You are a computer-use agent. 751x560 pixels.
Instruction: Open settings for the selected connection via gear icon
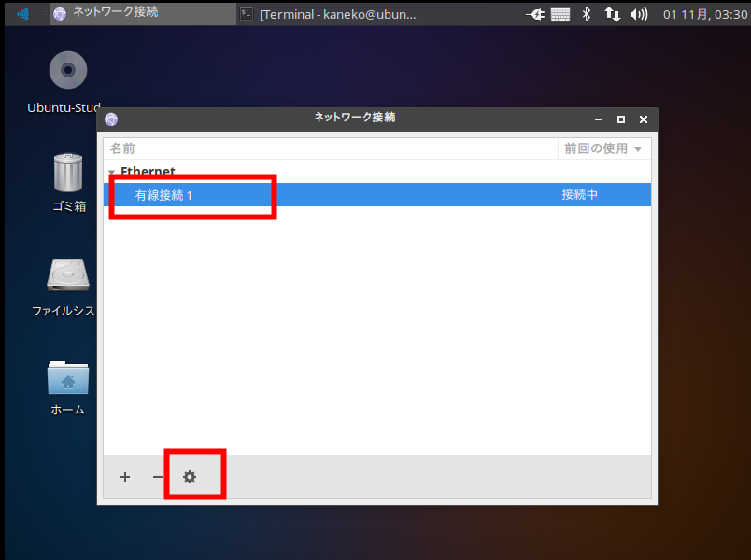[x=190, y=477]
